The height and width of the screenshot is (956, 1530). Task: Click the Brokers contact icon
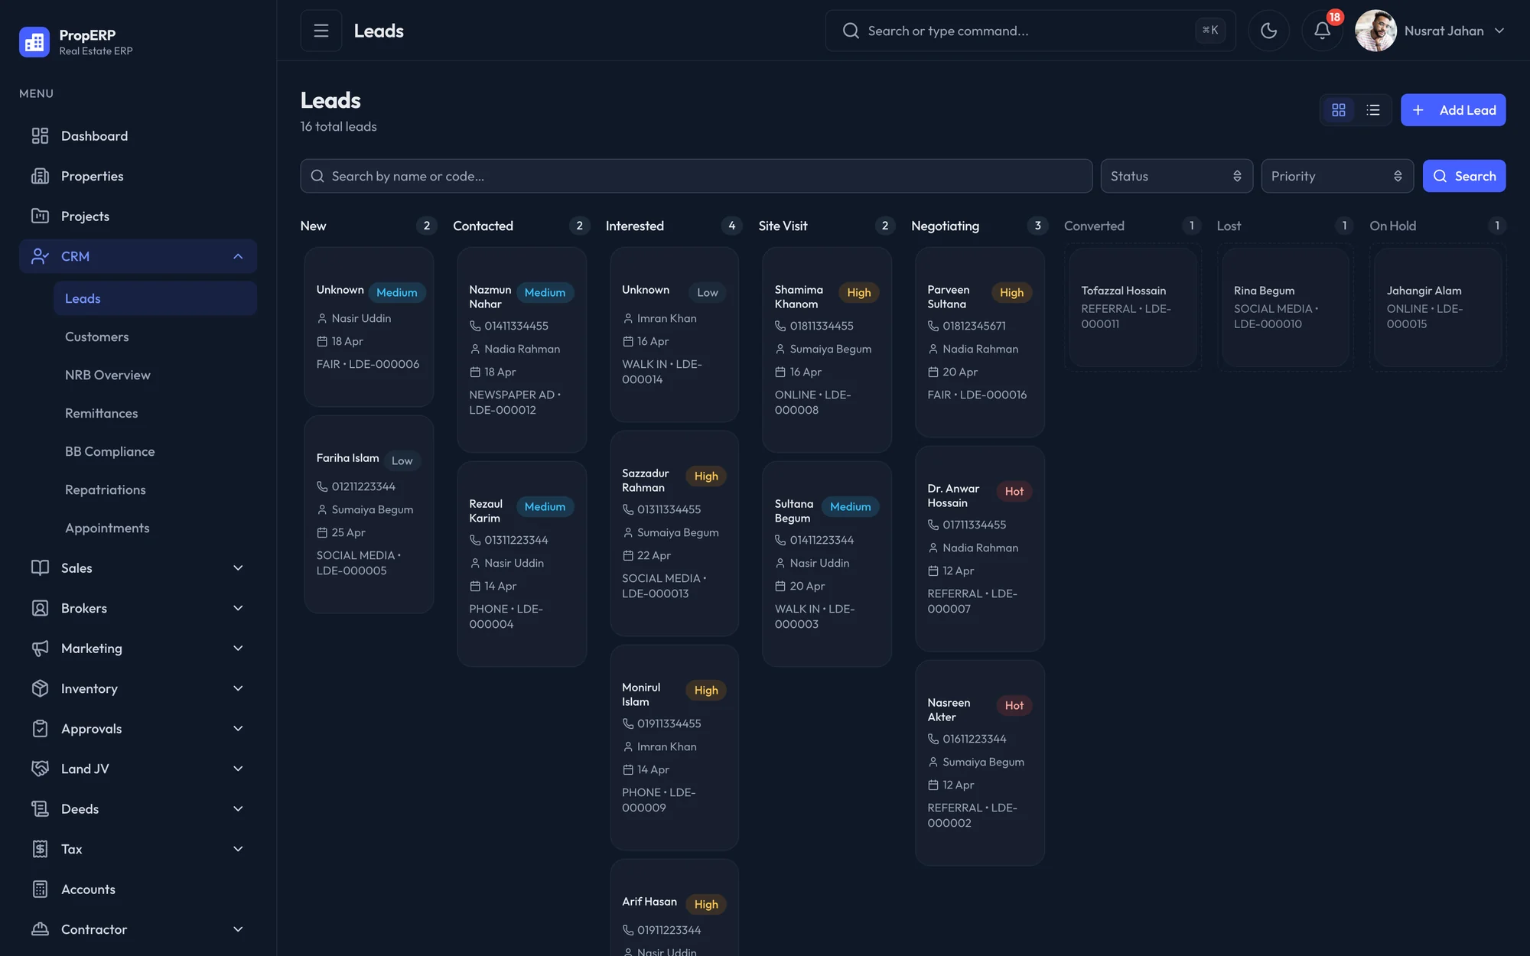(40, 608)
